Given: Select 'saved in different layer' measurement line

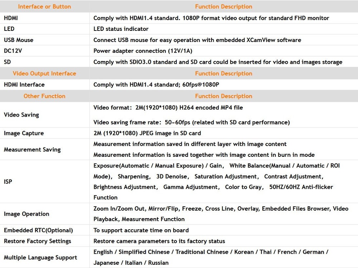Looking at the screenshot, I should point(190,144).
